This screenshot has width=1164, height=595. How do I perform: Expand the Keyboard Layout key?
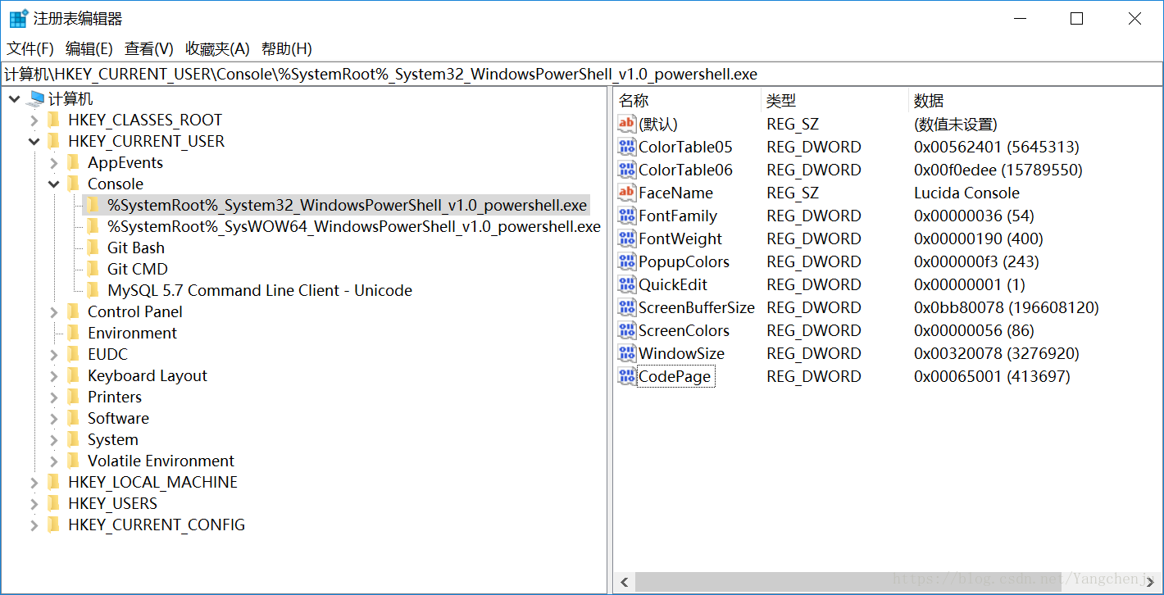[x=53, y=375]
